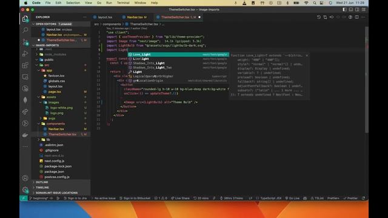
Task: Open the Extensions view
Action: pos(25,65)
